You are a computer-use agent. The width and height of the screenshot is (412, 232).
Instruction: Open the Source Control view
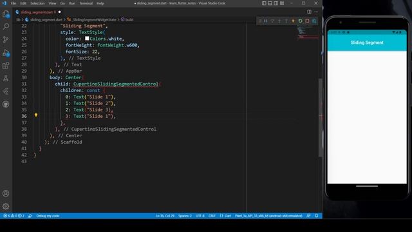click(x=6, y=39)
